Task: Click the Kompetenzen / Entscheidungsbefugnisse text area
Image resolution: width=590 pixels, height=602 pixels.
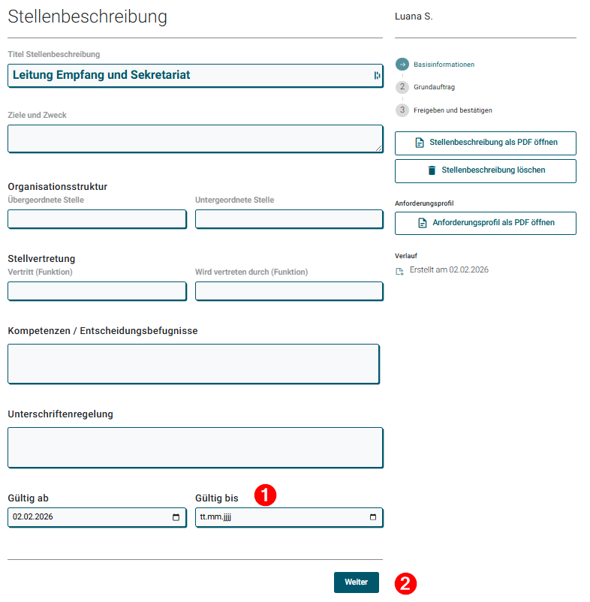Action: click(193, 363)
